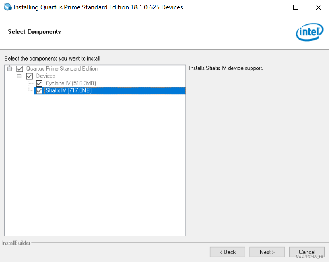Maximize the installer window
Image resolution: width=329 pixels, height=262 pixels.
[296, 7]
